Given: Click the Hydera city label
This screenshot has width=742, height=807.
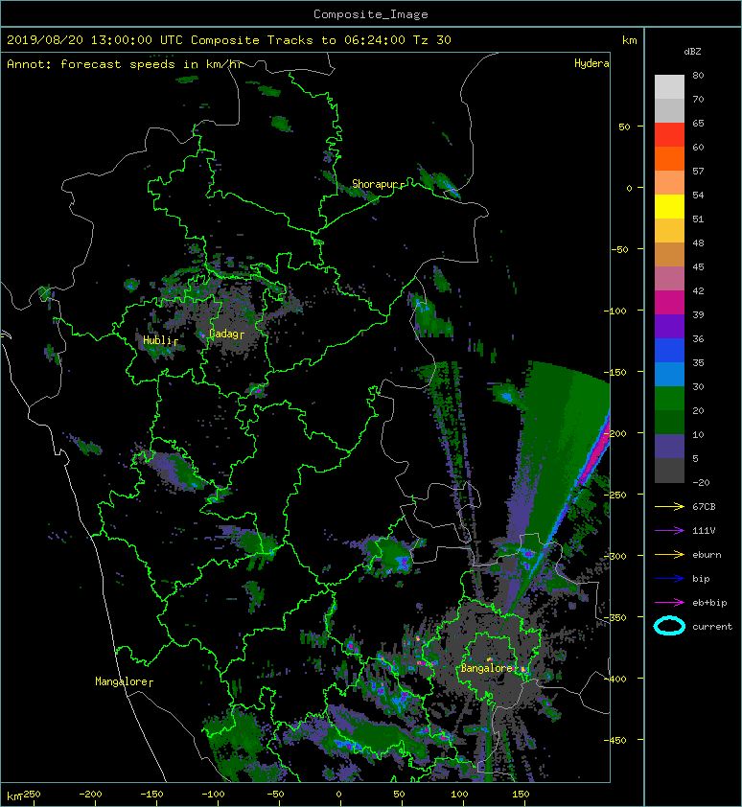Looking at the screenshot, I should coord(591,63).
